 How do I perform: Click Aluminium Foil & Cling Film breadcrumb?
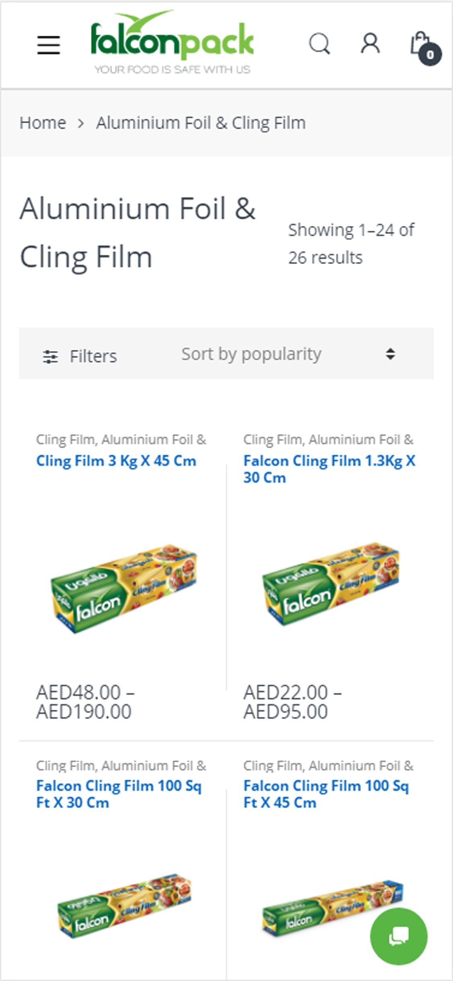[x=201, y=123]
